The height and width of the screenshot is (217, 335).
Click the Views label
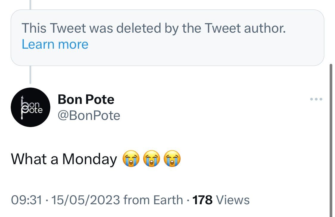233,200
